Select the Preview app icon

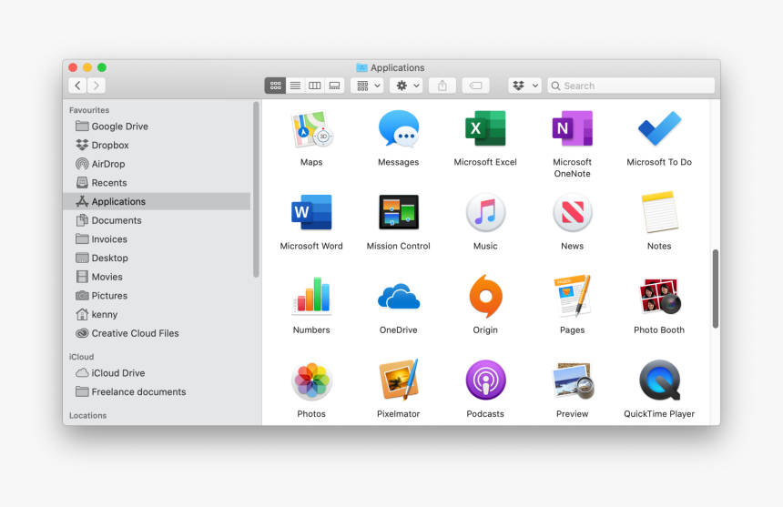click(573, 380)
